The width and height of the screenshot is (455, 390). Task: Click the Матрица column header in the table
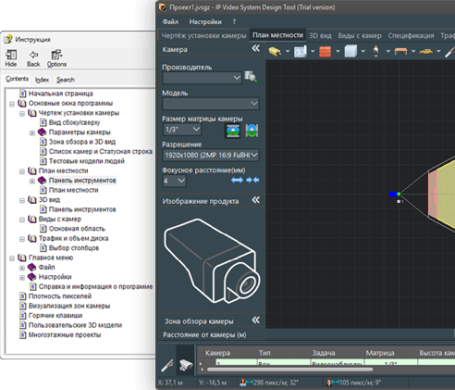pyautogui.click(x=380, y=353)
